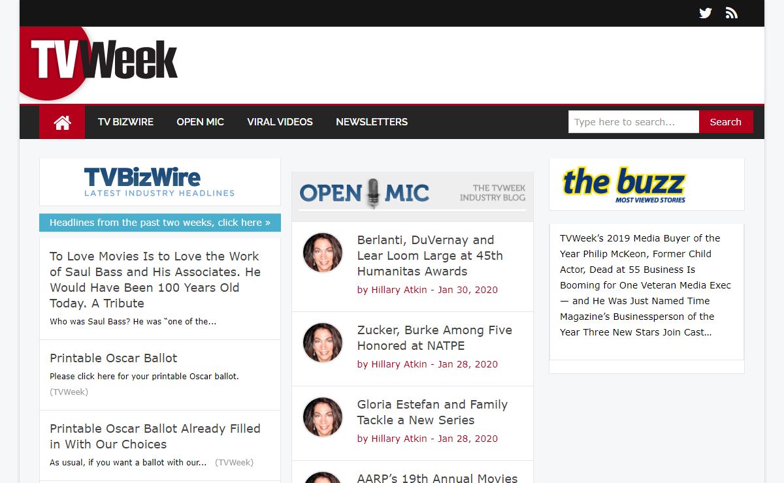Open 'the buzz' most viewed stories banner

[647, 185]
